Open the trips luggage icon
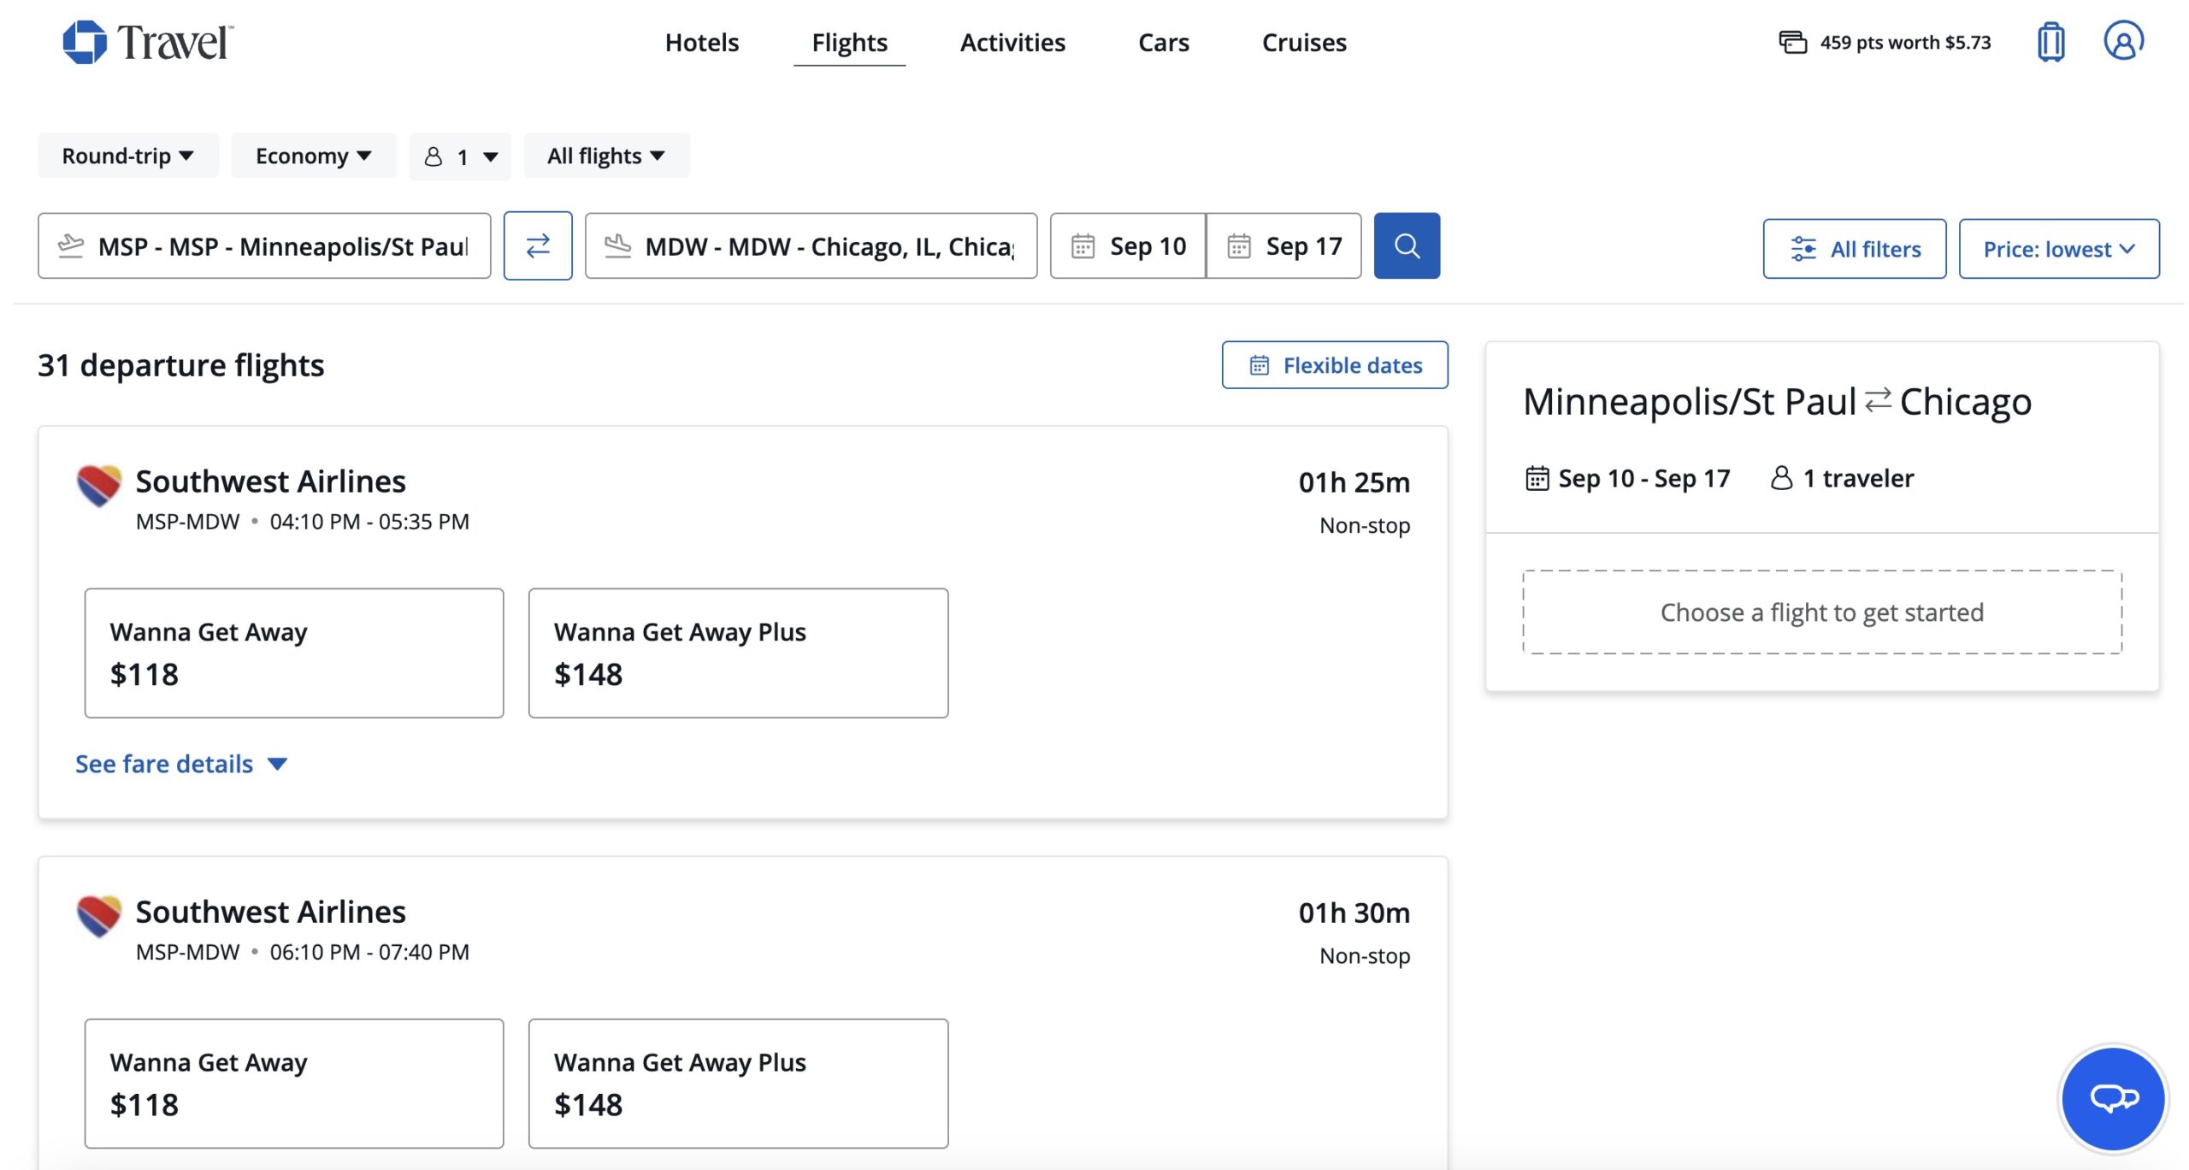 pos(2050,42)
